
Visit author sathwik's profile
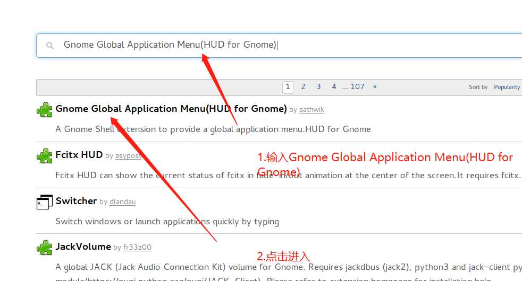(311, 110)
